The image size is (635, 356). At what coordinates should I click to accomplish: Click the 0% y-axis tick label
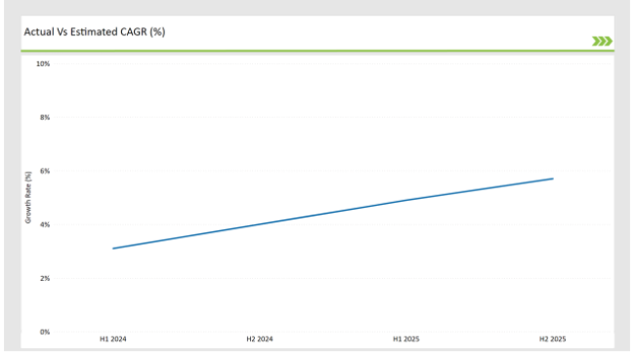[x=45, y=332]
